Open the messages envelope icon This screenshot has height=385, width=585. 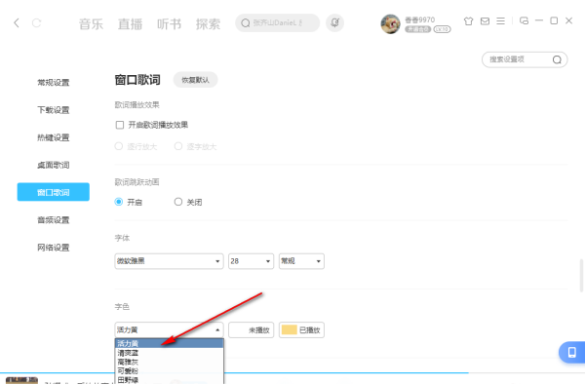click(x=485, y=20)
